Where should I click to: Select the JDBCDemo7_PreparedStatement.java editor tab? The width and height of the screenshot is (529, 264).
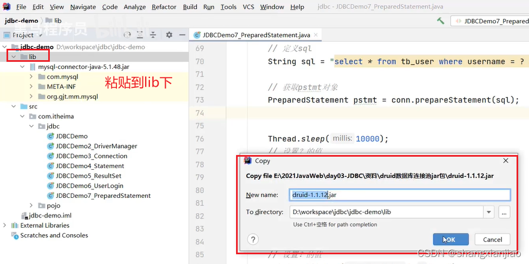[x=256, y=35]
